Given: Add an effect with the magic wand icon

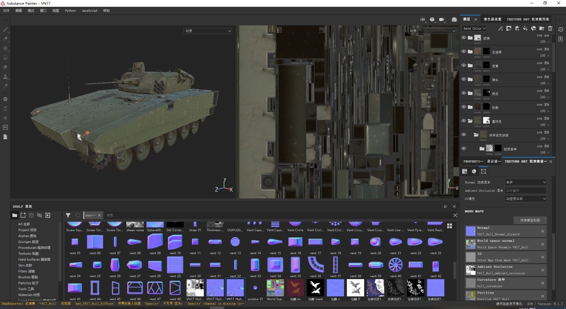Looking at the screenshot, I should pyautogui.click(x=500, y=28).
